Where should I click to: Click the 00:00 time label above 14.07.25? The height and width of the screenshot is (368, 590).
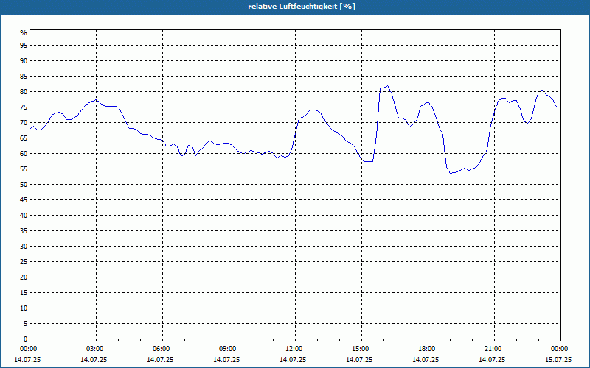coord(28,349)
